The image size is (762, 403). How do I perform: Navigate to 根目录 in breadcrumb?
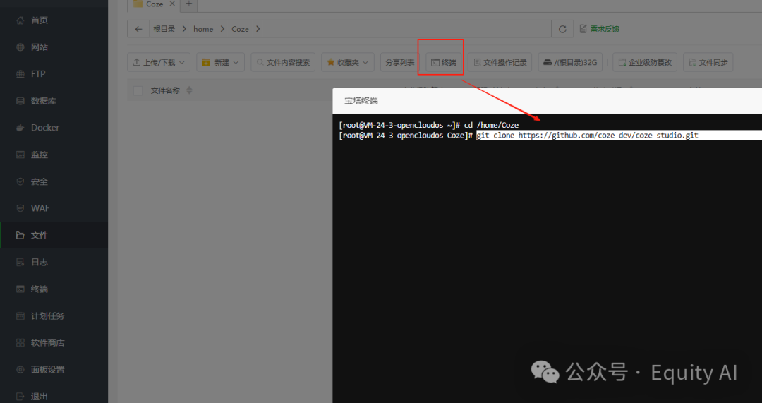164,29
